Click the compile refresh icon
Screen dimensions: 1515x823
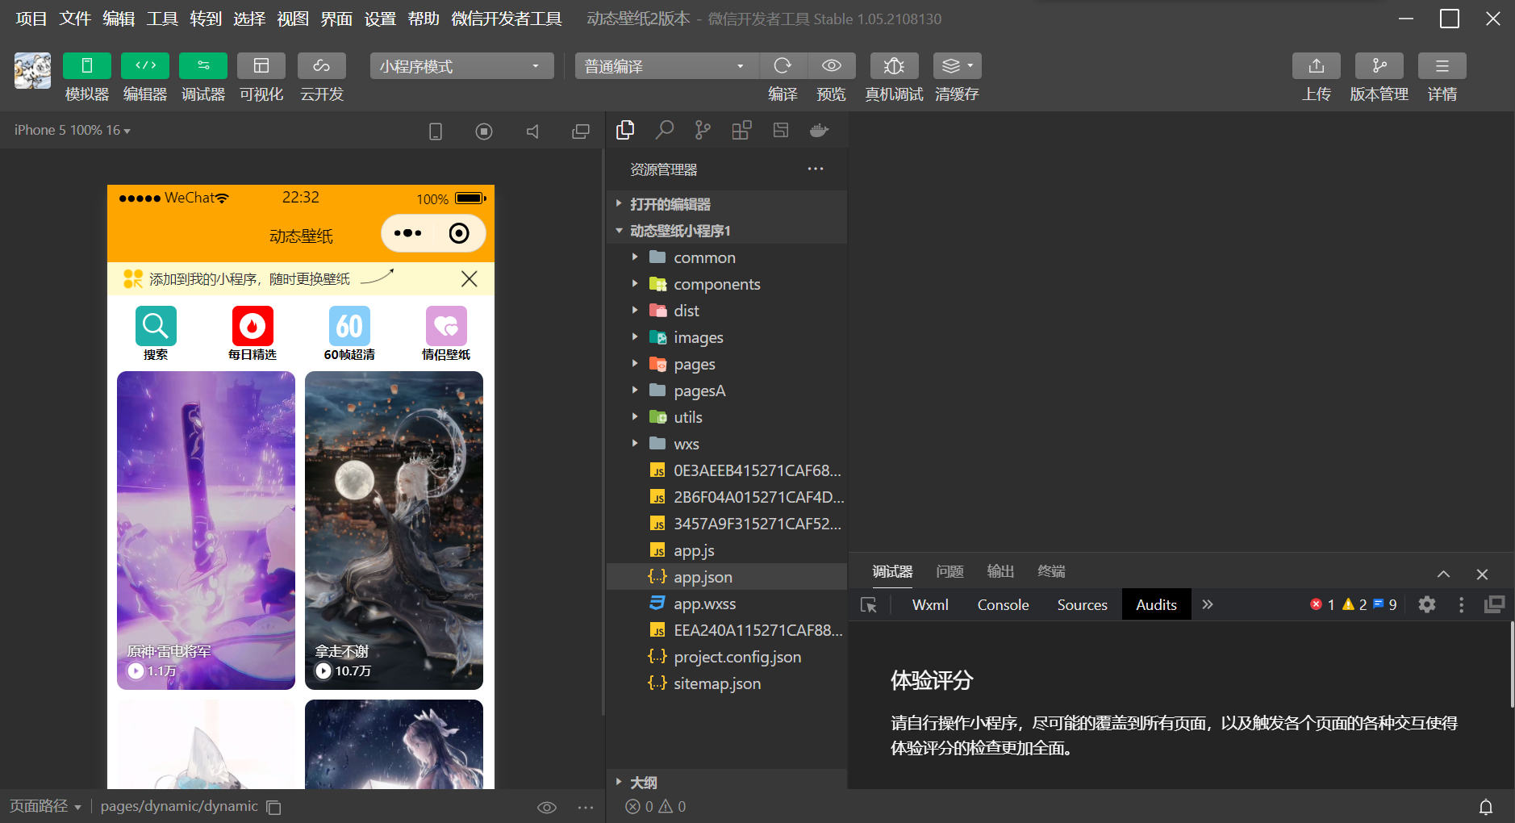[x=782, y=66]
